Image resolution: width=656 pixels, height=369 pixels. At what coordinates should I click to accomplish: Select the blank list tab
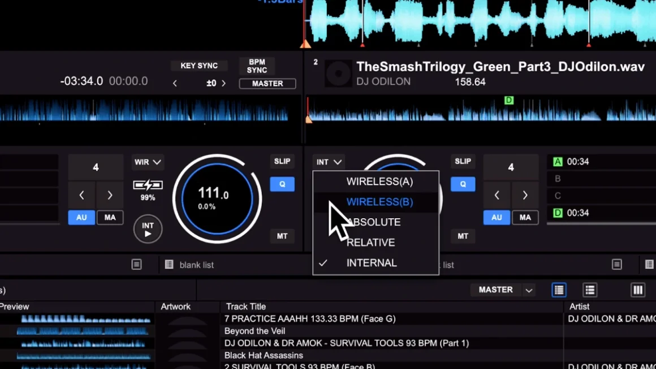click(197, 265)
